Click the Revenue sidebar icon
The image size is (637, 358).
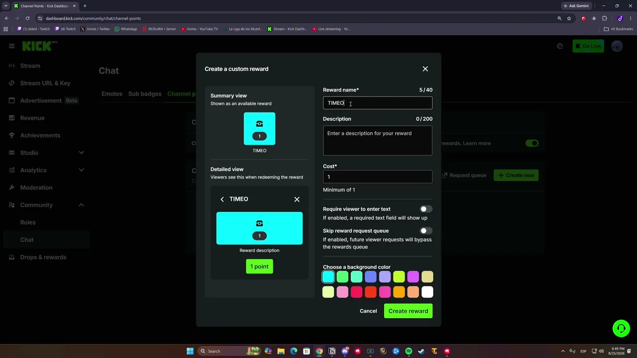point(12,118)
